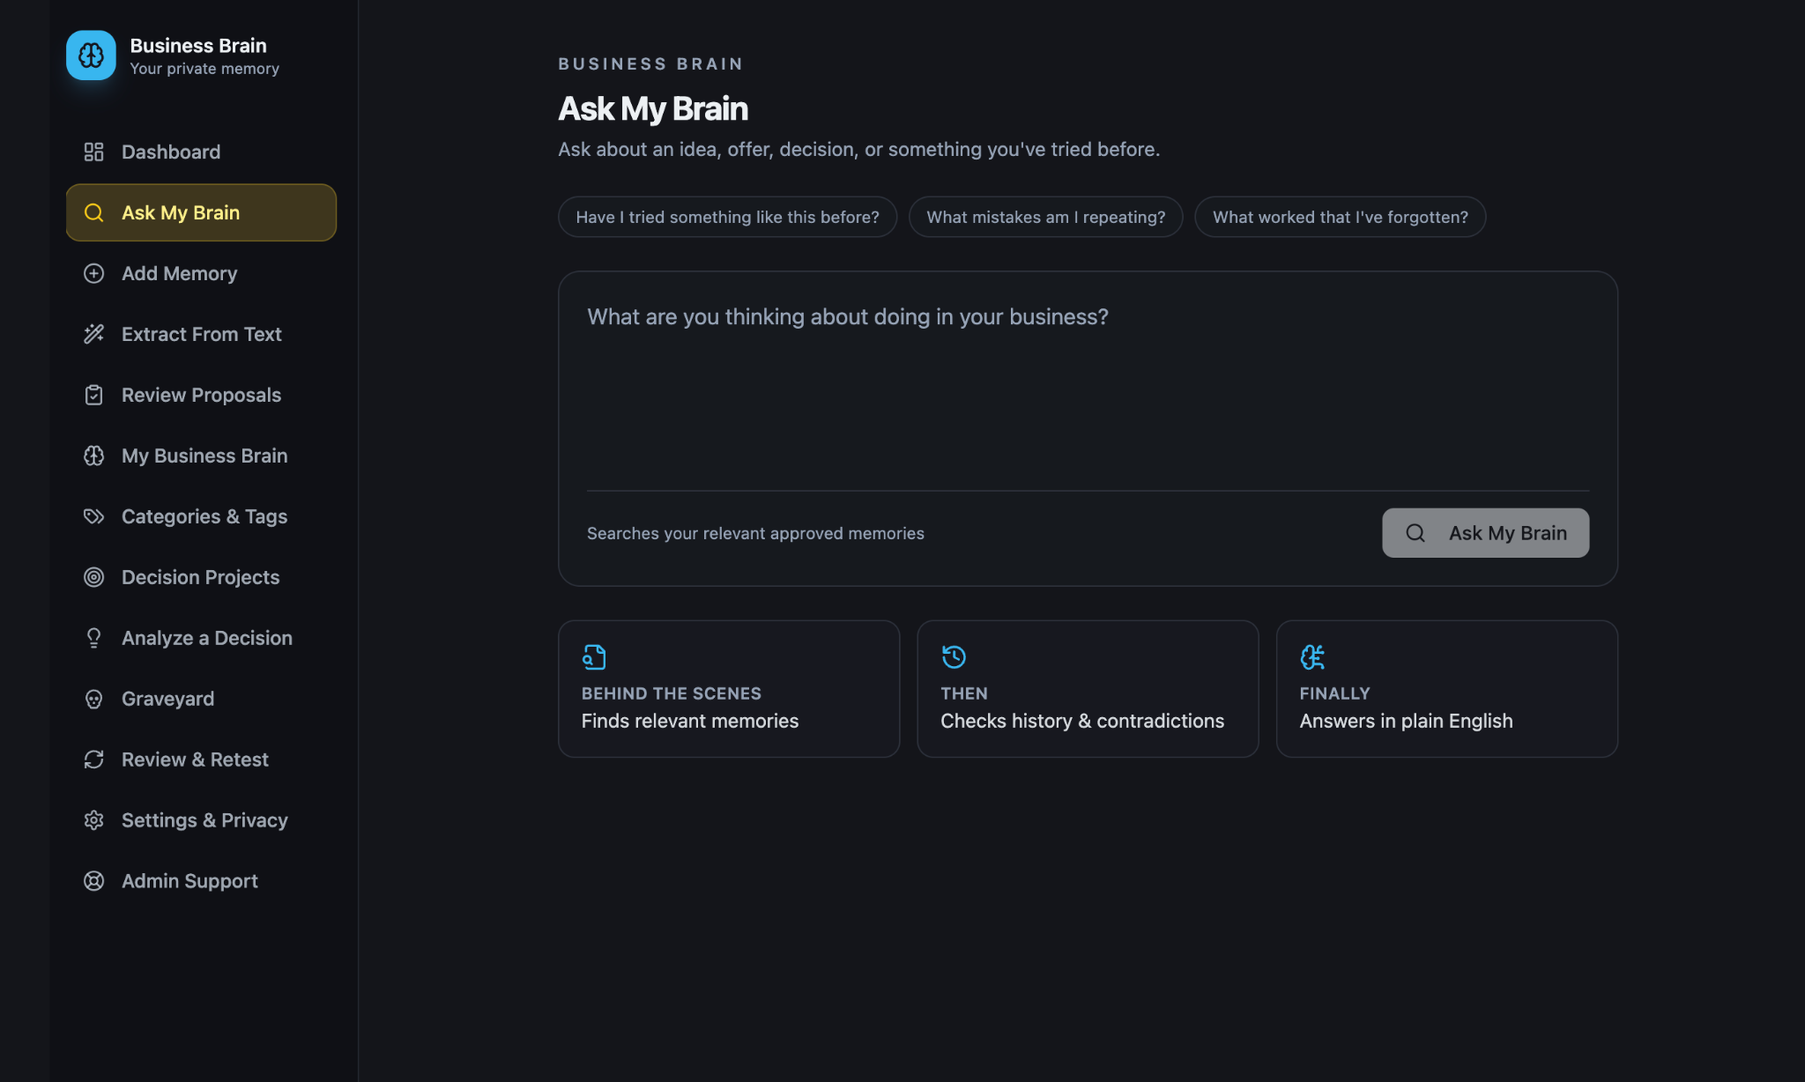Open Analyze a Decision
Screen dimensions: 1805x1082
tap(201, 638)
